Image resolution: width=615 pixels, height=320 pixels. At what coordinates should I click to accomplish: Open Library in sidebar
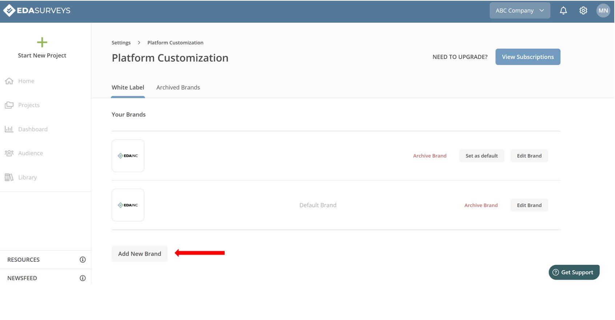pyautogui.click(x=28, y=177)
